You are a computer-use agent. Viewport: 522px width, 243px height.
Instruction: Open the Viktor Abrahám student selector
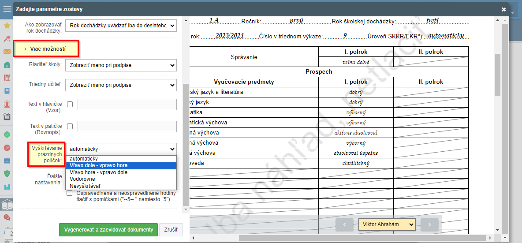(387, 224)
